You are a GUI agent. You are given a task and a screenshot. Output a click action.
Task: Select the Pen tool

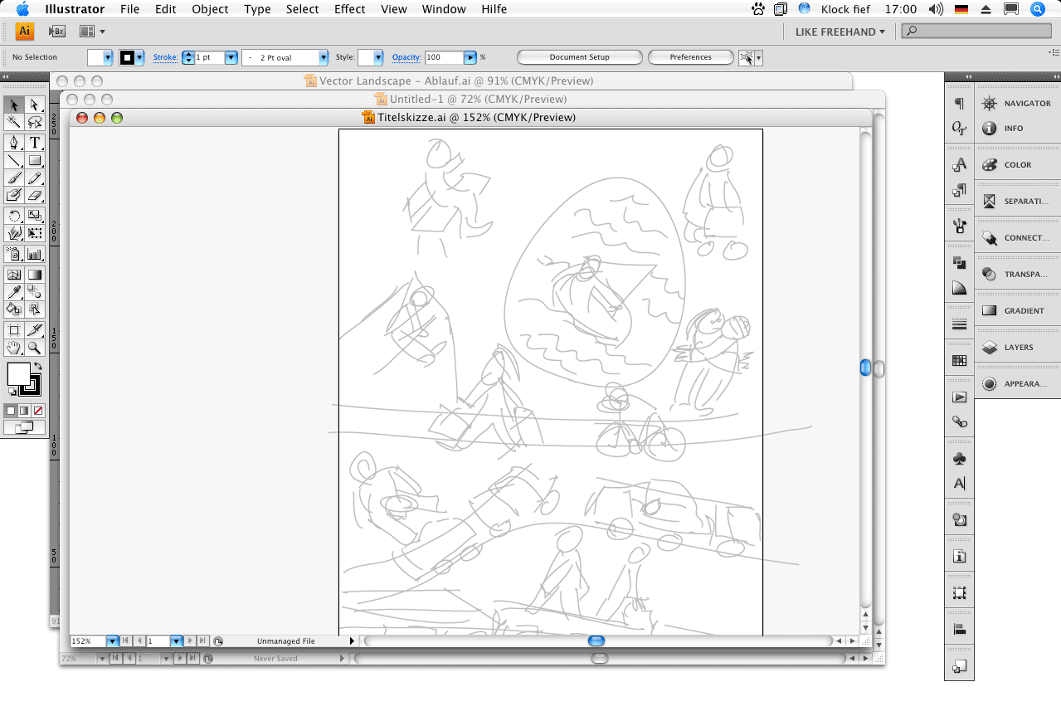click(x=13, y=143)
